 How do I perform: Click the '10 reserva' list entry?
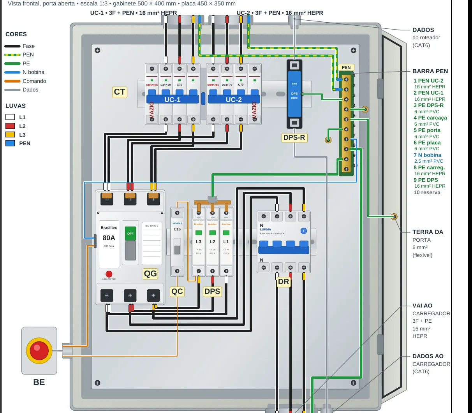click(x=427, y=193)
